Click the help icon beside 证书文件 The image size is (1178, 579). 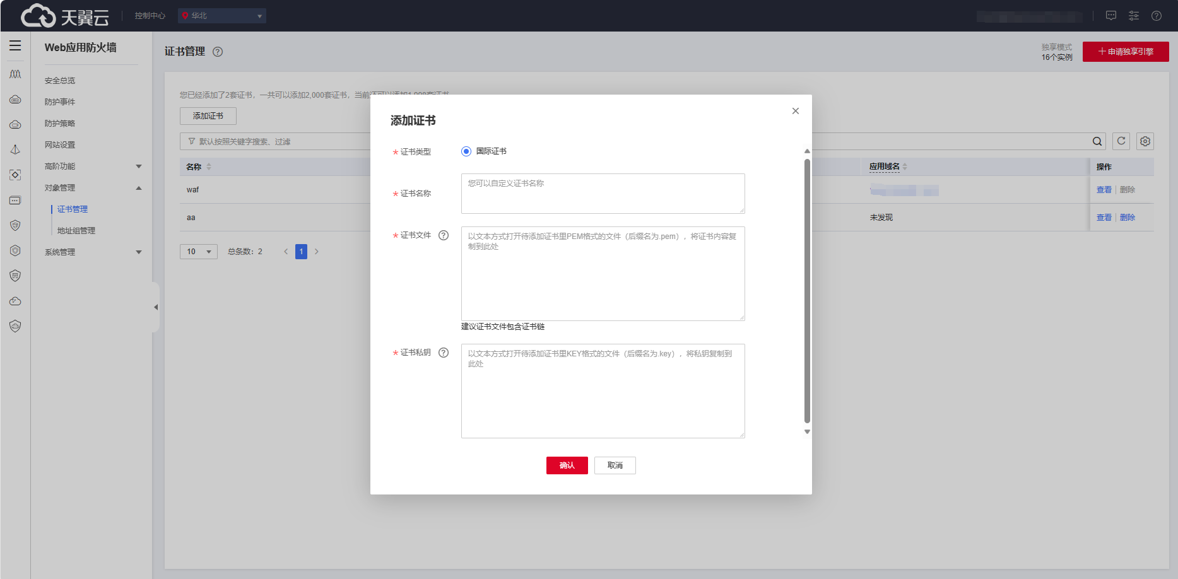(x=444, y=235)
